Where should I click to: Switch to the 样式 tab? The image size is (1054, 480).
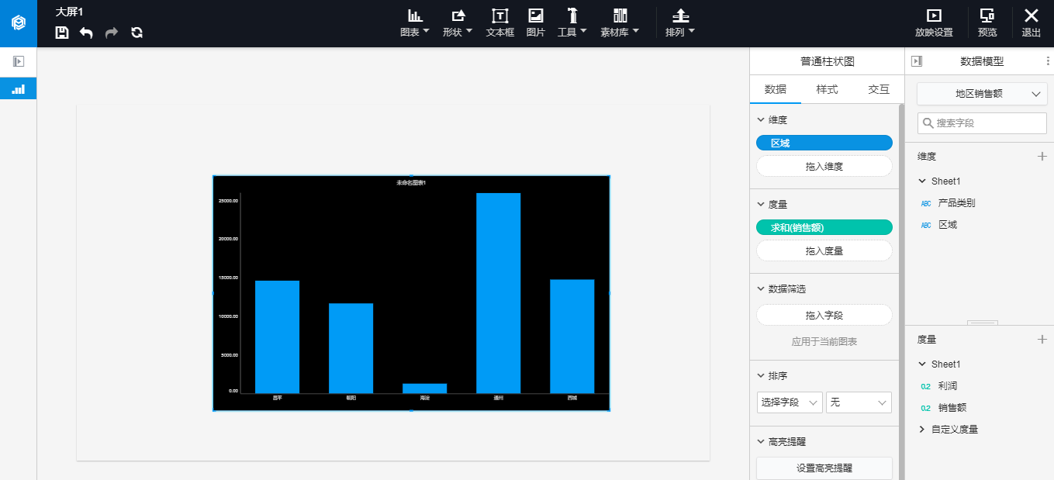point(827,89)
